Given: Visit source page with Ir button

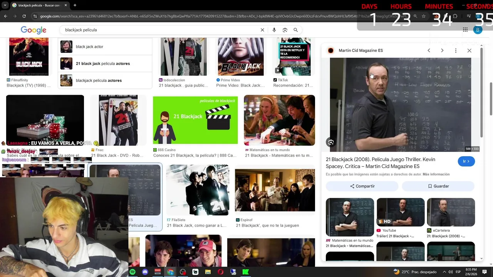Looking at the screenshot, I should click(466, 161).
